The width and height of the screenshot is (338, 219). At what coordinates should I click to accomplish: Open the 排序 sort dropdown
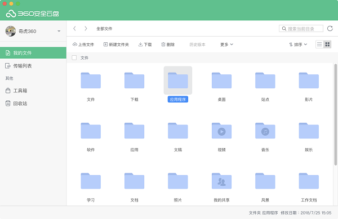(x=298, y=44)
